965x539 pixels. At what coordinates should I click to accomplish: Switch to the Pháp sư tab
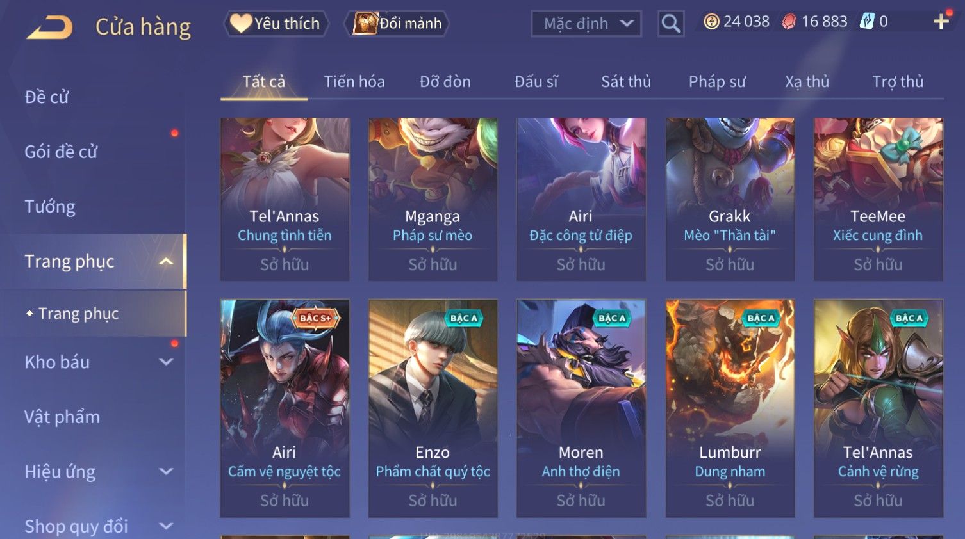pos(717,82)
